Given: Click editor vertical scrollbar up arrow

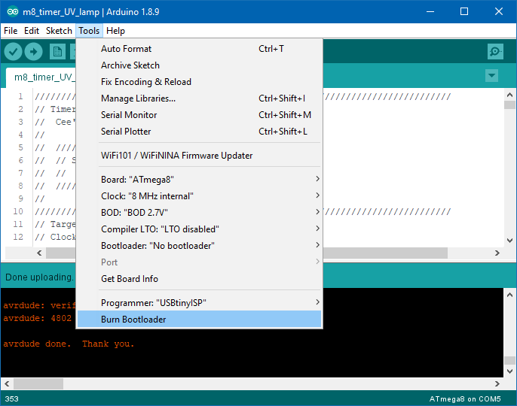Looking at the screenshot, I should tap(509, 95).
